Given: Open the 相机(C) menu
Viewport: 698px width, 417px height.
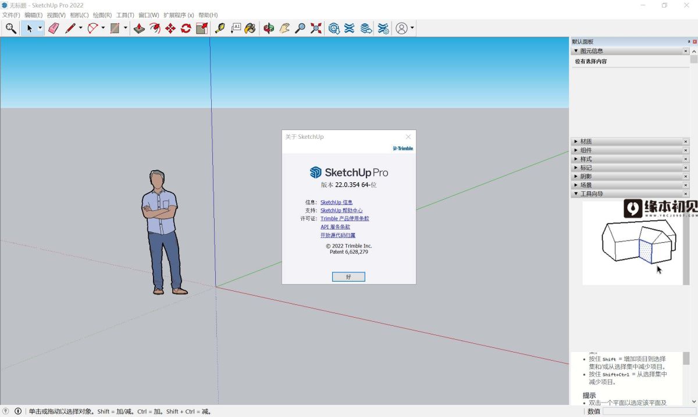Looking at the screenshot, I should point(79,15).
